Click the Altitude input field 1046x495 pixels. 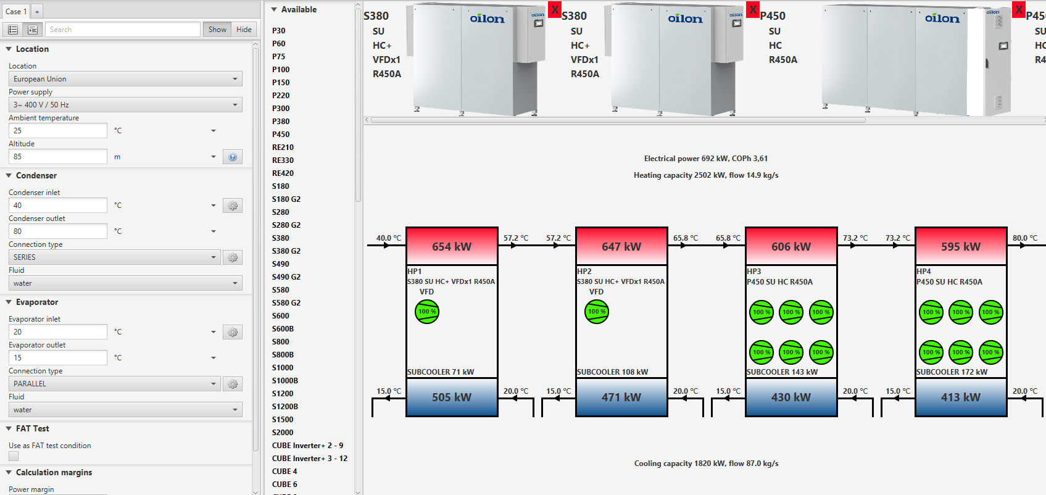58,157
